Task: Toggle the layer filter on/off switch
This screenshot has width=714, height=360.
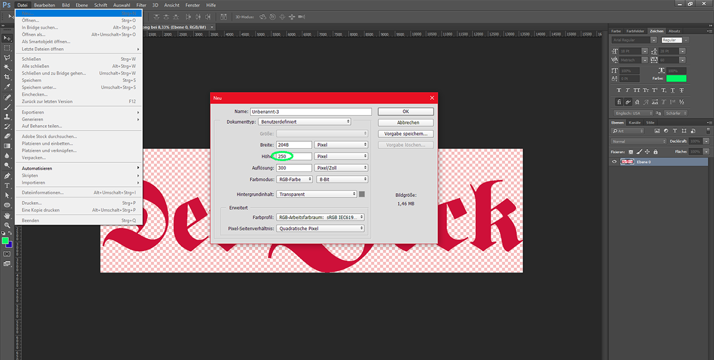Action: click(707, 131)
